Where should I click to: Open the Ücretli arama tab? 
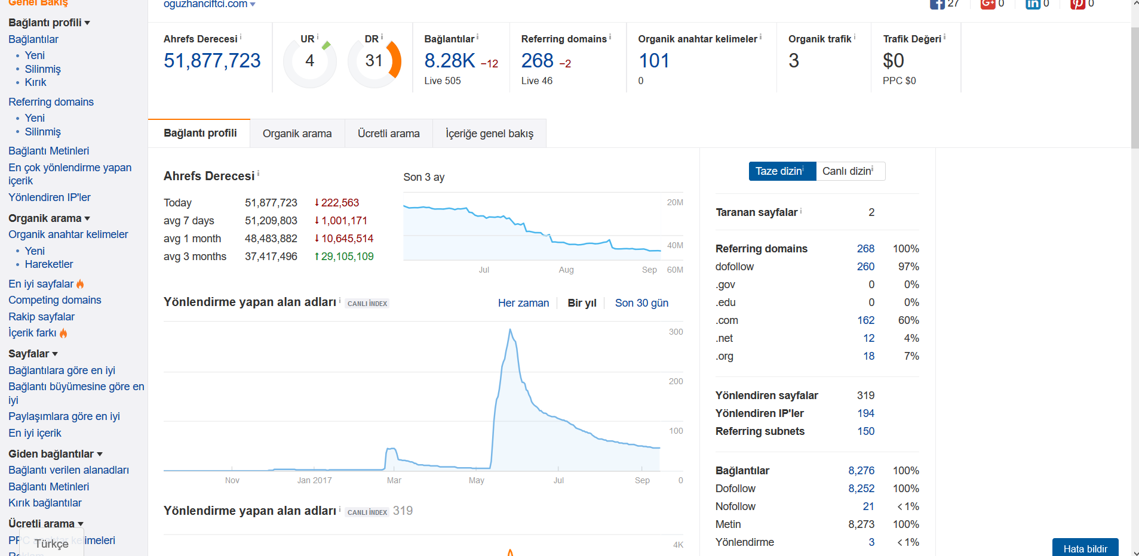click(x=389, y=133)
